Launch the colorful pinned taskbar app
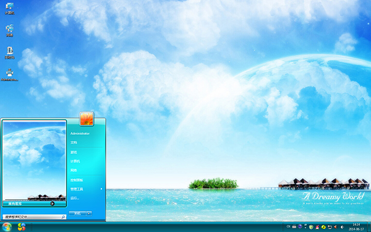The width and height of the screenshot is (371, 232). (22, 227)
